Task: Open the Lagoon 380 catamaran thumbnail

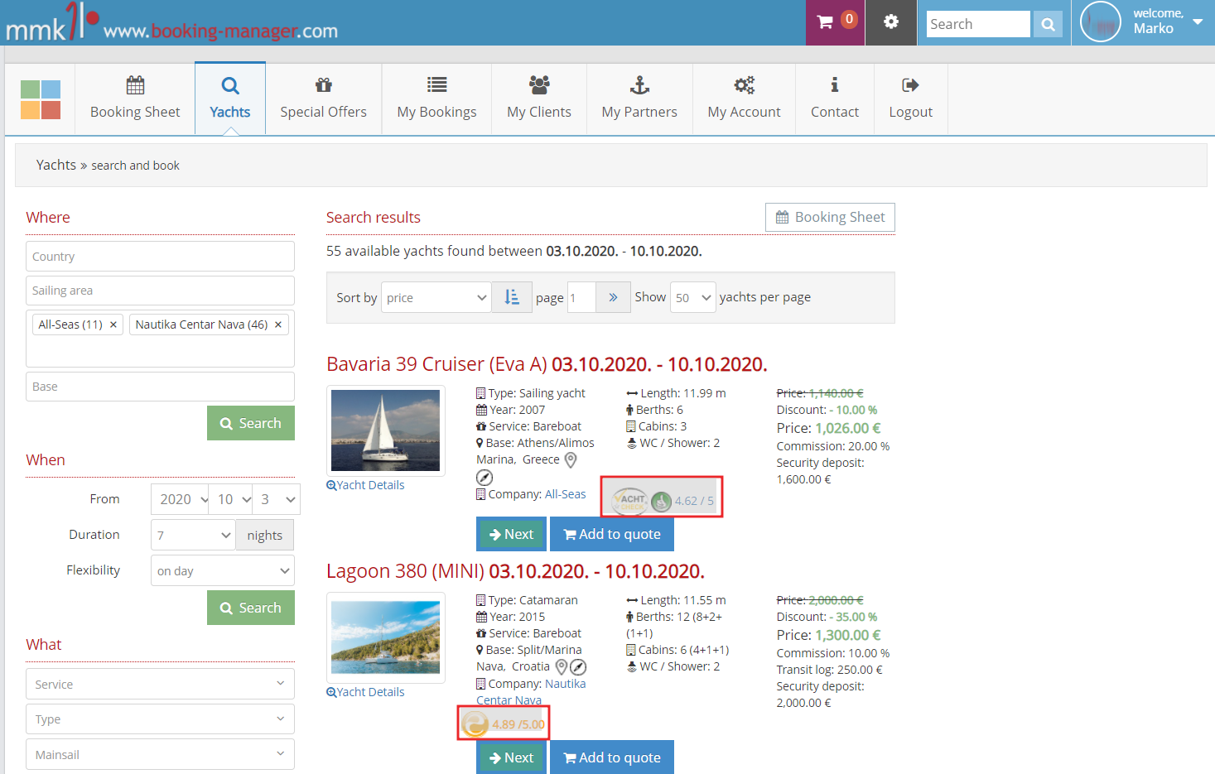Action: coord(386,637)
